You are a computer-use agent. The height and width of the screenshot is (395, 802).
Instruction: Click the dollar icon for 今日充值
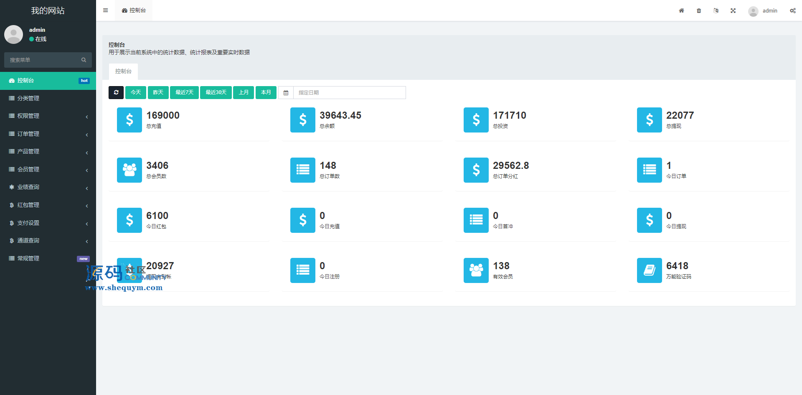point(303,220)
